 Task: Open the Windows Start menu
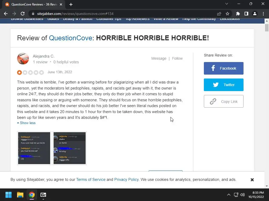8,195
